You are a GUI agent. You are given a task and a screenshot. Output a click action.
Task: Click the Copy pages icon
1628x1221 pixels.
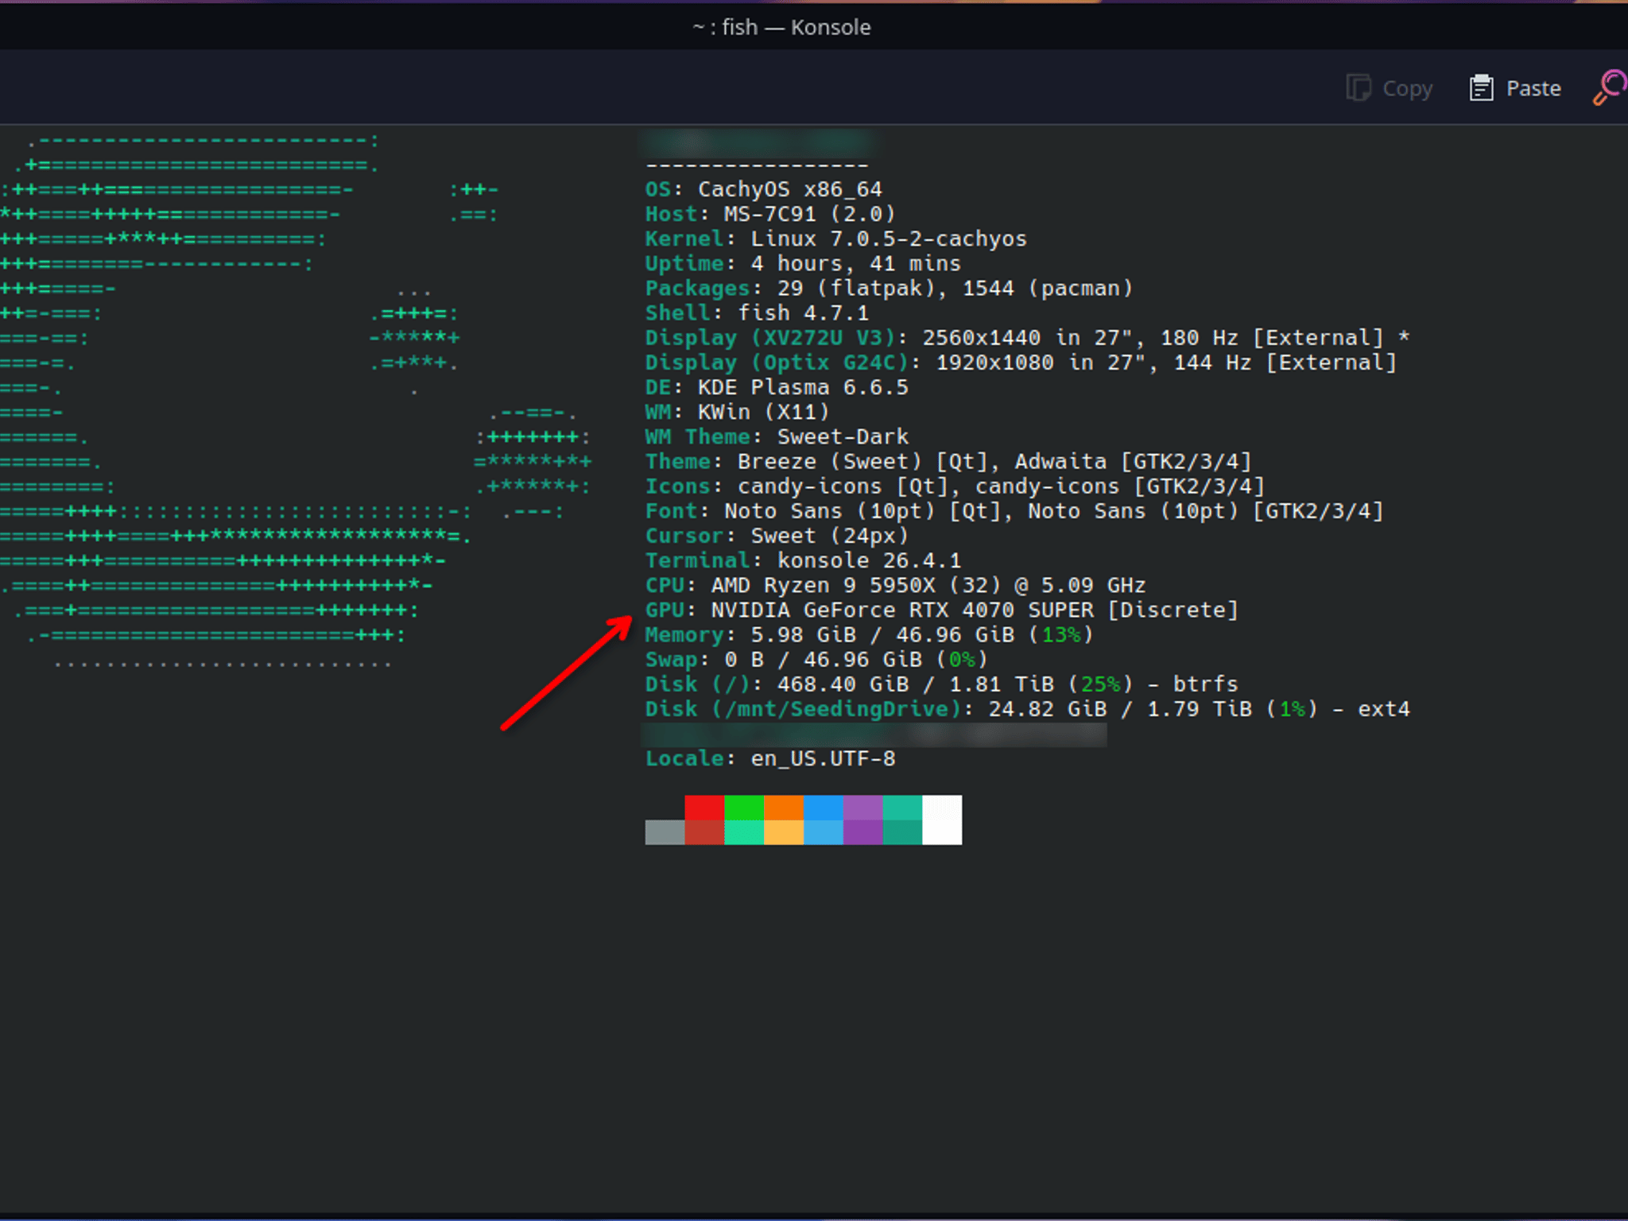click(x=1359, y=88)
